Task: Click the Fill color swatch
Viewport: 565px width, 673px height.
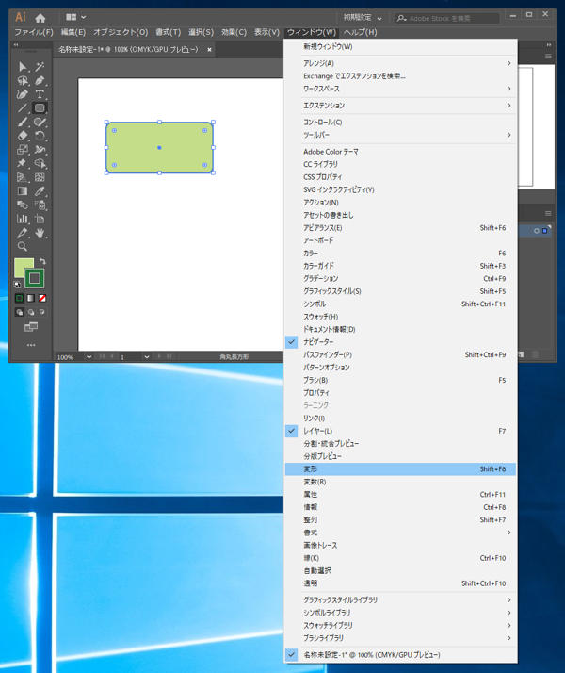Action: tap(22, 266)
